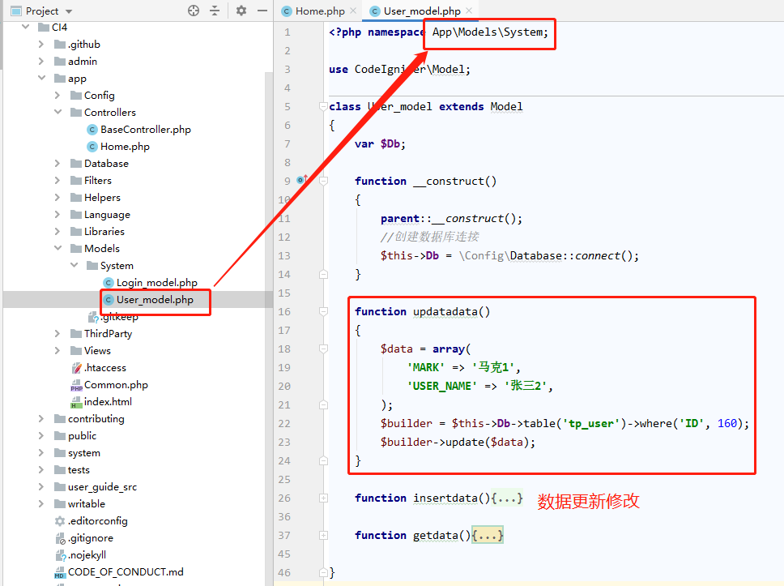Click the Model class name after extends
Screen dimensions: 784x586
pyautogui.click(x=506, y=107)
